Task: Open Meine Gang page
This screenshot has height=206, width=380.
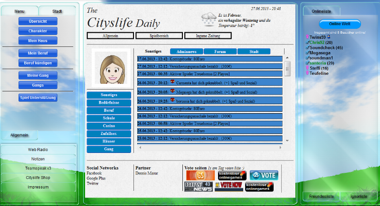Action: click(38, 75)
